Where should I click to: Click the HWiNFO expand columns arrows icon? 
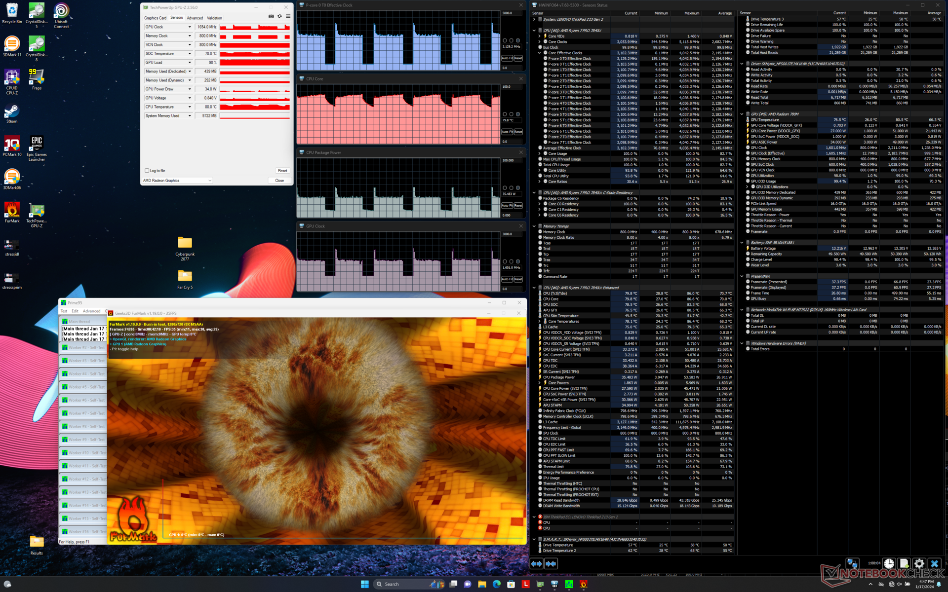[537, 563]
